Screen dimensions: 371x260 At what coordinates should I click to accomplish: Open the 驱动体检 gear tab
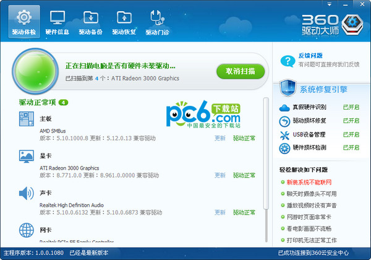24,20
